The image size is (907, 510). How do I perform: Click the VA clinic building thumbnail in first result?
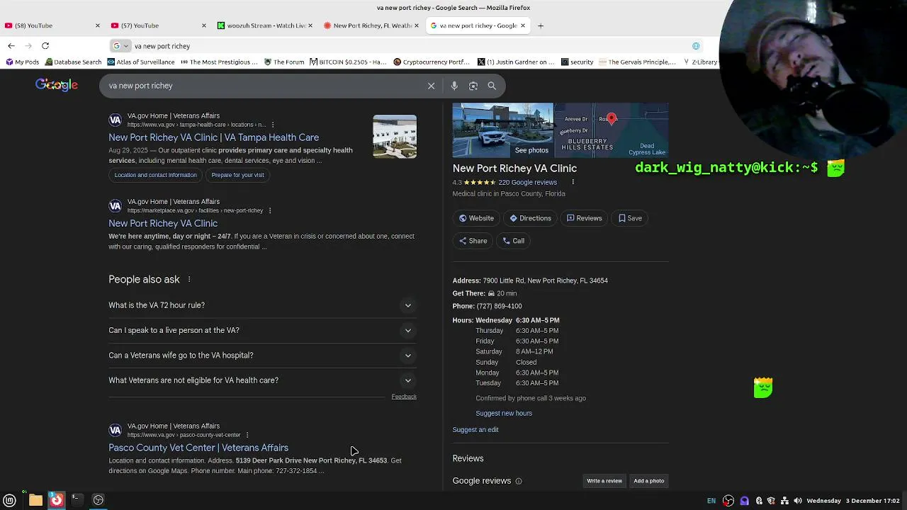[x=395, y=136]
